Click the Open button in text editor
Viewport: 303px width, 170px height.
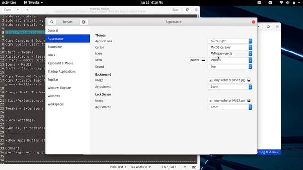8,10
